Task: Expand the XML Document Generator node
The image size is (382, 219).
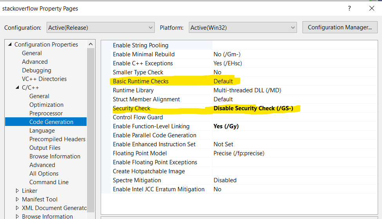Action: [x=17, y=208]
